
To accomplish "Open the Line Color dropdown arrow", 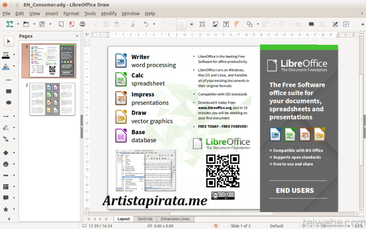I will pos(14,55).
